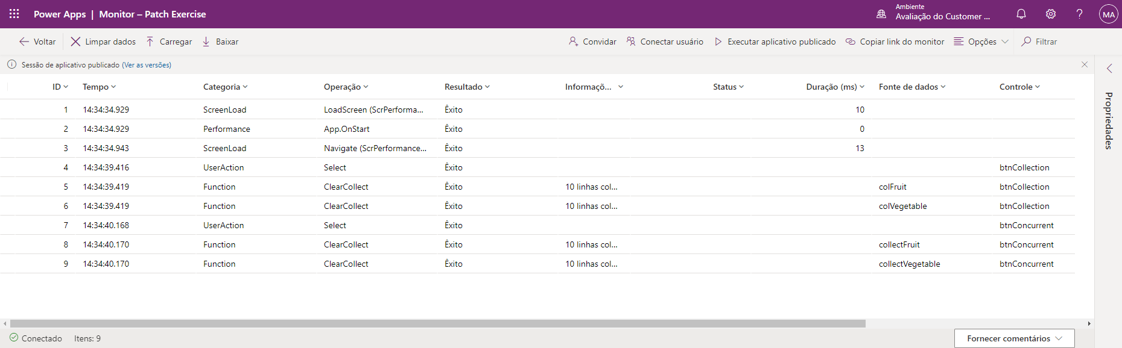Viewport: 1122px width, 348px height.
Task: Open the MA account avatar
Action: pyautogui.click(x=1109, y=14)
